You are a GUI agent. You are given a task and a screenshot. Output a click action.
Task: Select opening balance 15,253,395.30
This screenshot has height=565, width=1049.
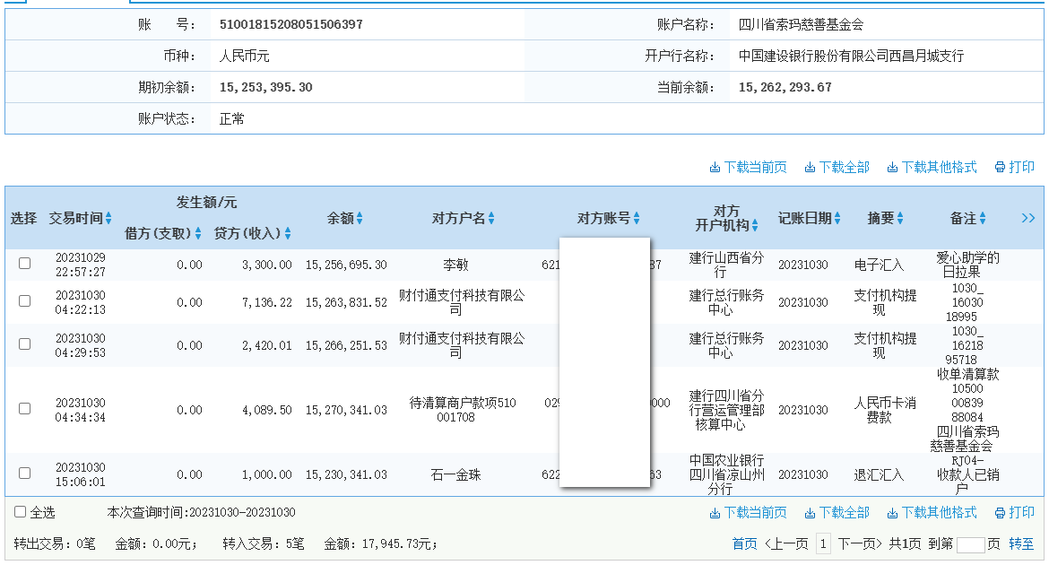[x=265, y=88]
